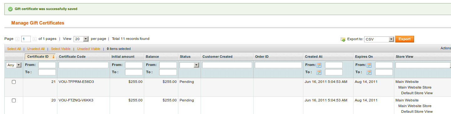This screenshot has width=451, height=114.
Task: Focus Created At From date field
Action: (x=334, y=65)
